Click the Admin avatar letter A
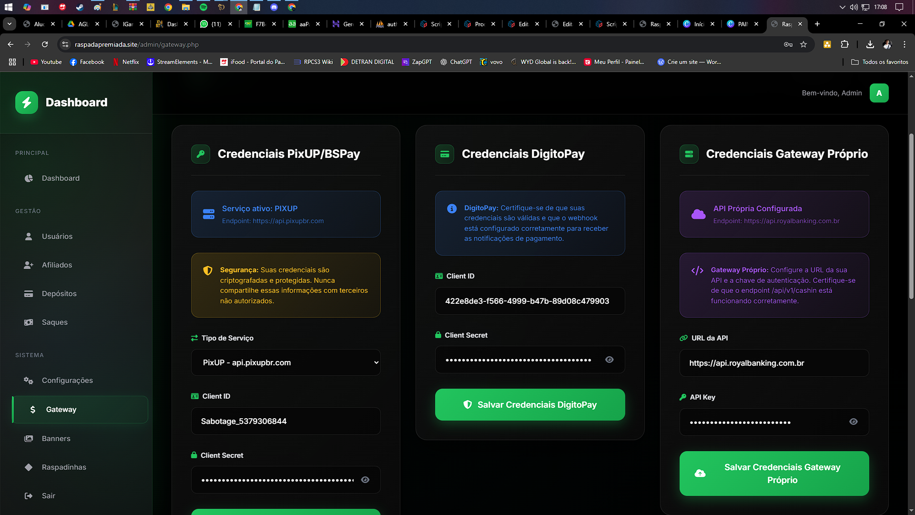The image size is (915, 515). pos(879,93)
